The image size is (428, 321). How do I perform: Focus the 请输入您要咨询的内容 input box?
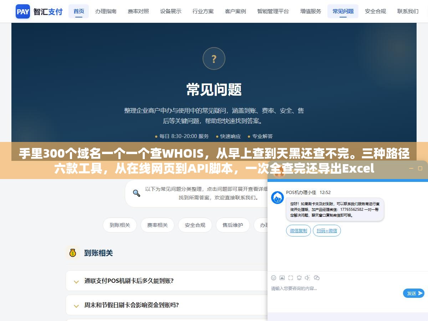click(x=335, y=289)
